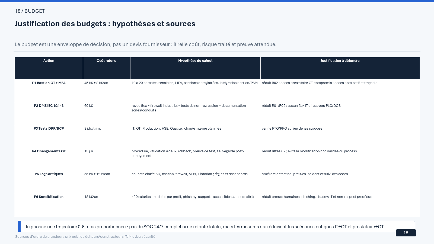Screen dimensions: 434x244
Task: Click the page number badge '18'
Action: pyautogui.click(x=406, y=233)
